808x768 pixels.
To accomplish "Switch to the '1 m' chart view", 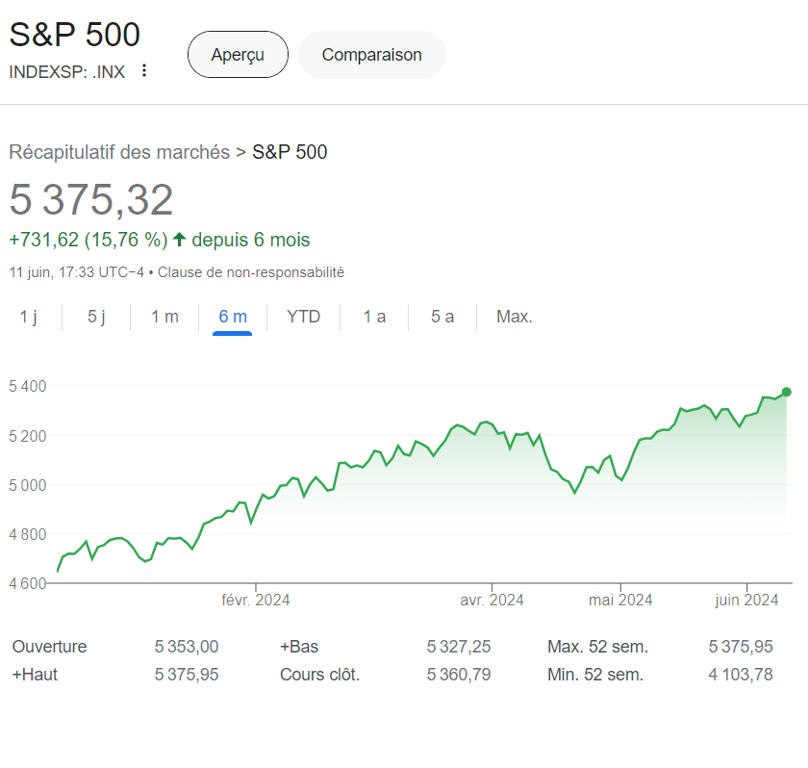I will [x=164, y=316].
